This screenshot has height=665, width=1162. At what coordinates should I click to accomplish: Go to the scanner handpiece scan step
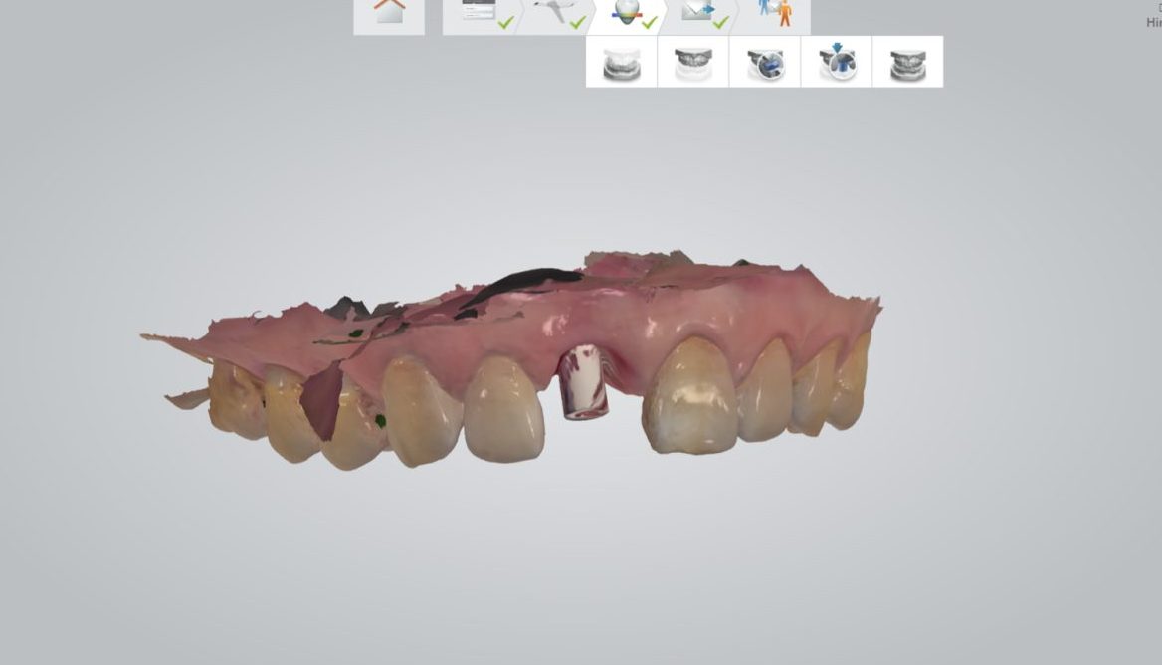coord(557,14)
